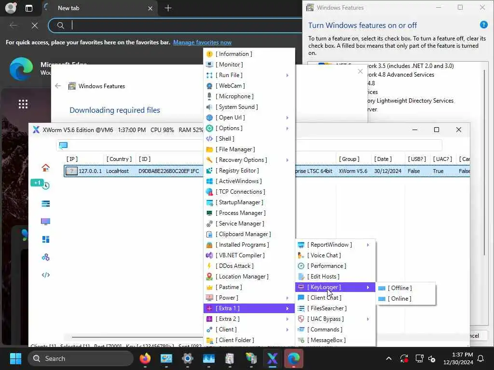Open the Edit Hosts menu item
The image size is (494, 370).
[335, 277]
